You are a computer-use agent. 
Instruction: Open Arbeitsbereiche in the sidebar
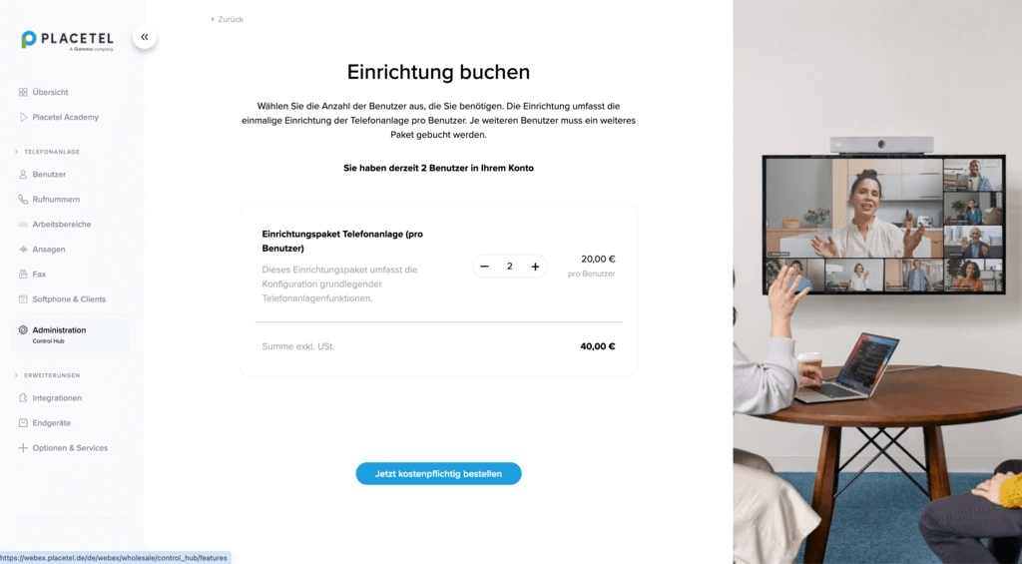tap(61, 225)
